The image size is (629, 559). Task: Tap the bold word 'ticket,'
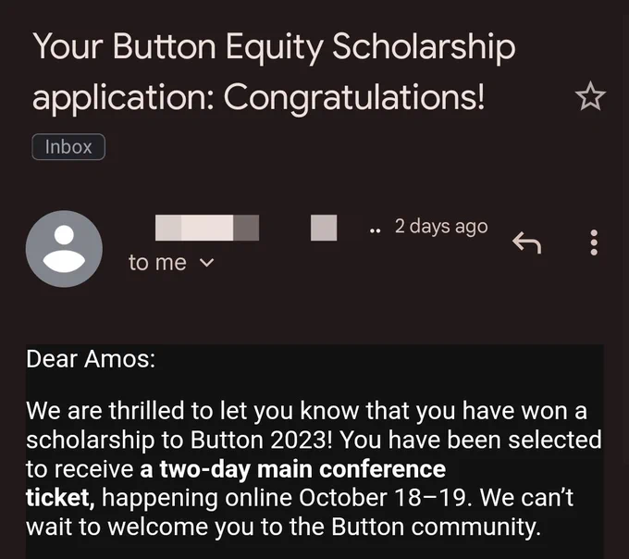pos(60,499)
